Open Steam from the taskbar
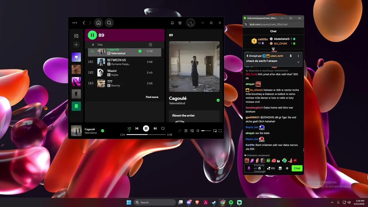 [214, 202]
